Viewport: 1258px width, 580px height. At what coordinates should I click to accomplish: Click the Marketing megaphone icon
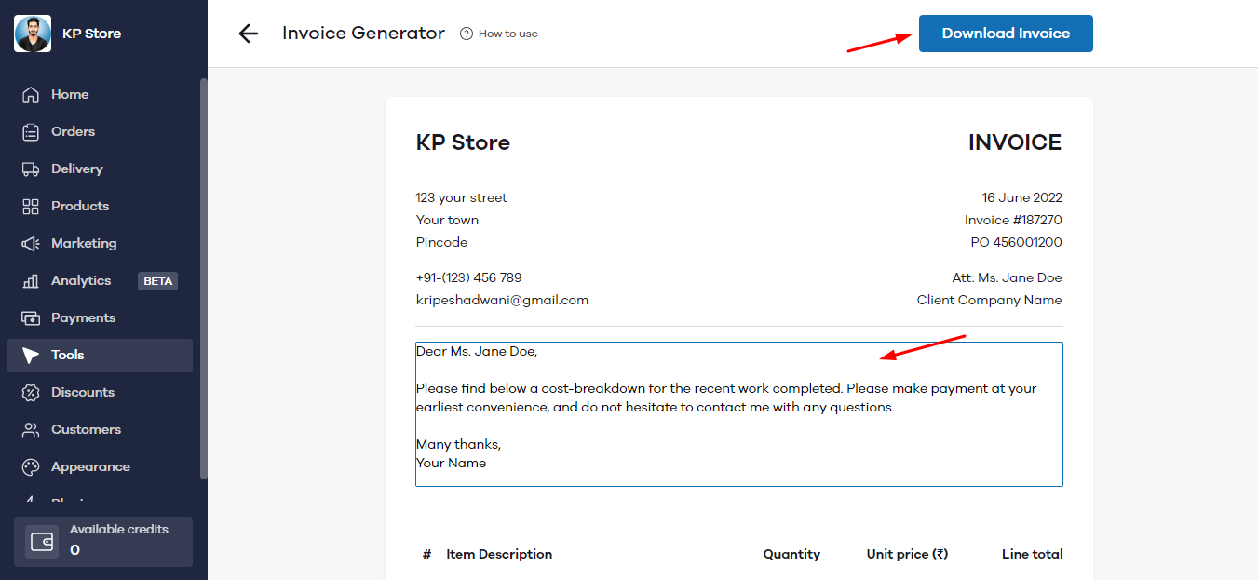tap(31, 244)
